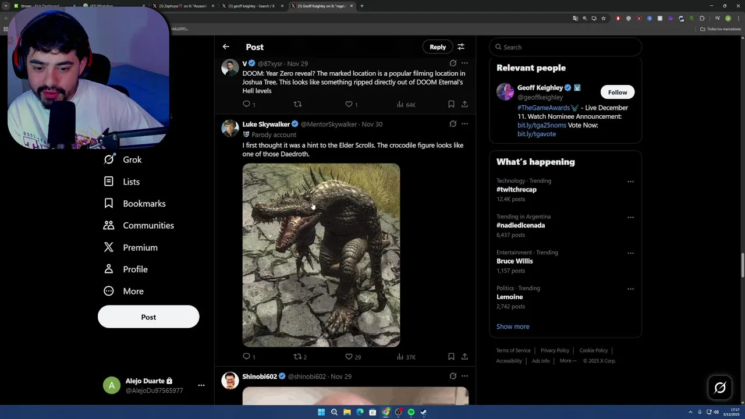This screenshot has height=419, width=745.
Task: Like Luke Skywalker's post
Action: [352, 356]
